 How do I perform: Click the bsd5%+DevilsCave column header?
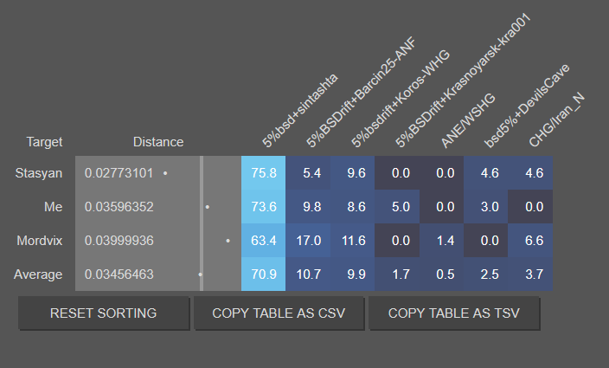point(527,107)
